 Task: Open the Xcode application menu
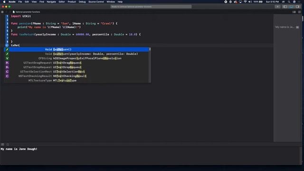[12, 2]
